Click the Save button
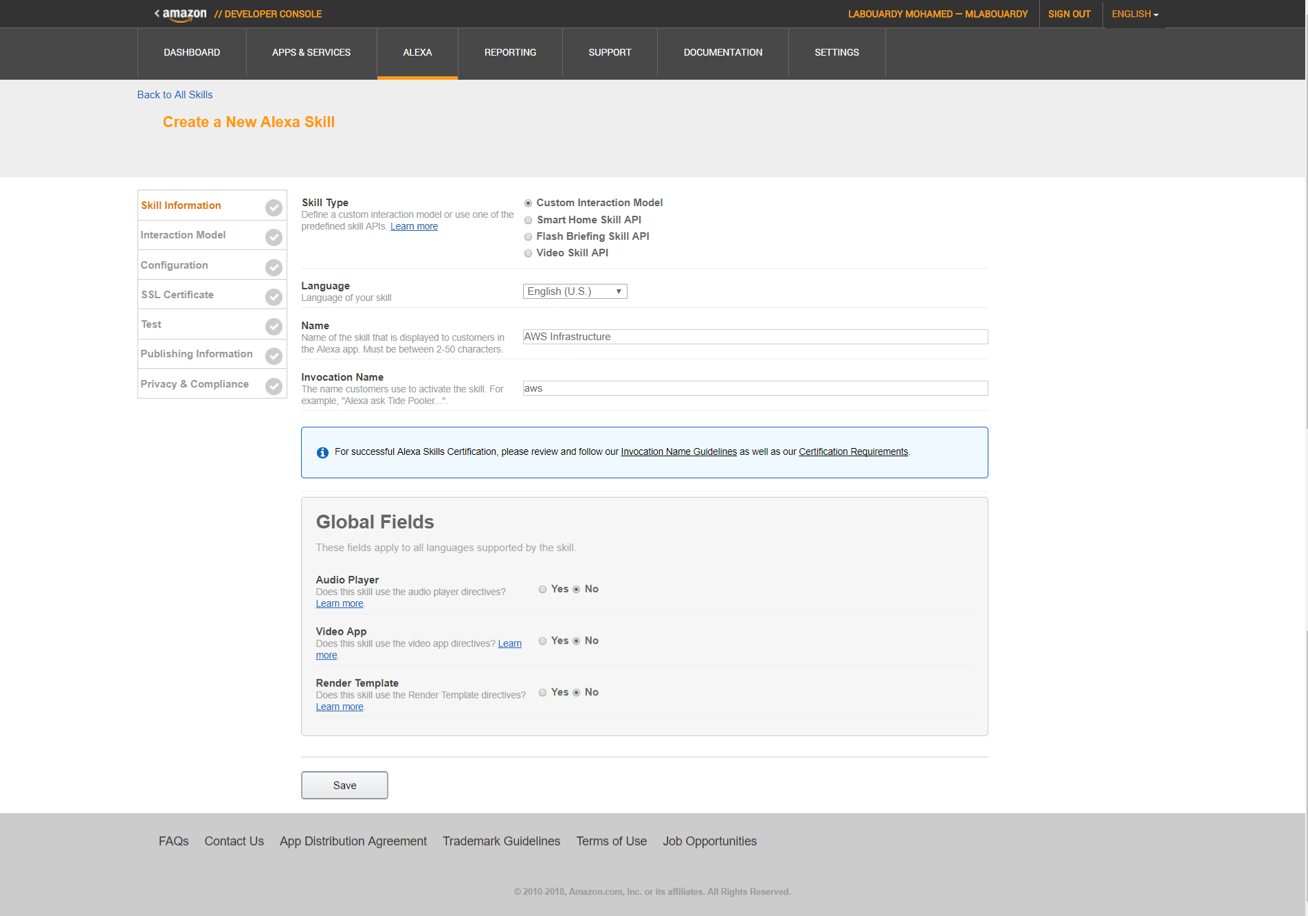The height and width of the screenshot is (916, 1308). (344, 785)
